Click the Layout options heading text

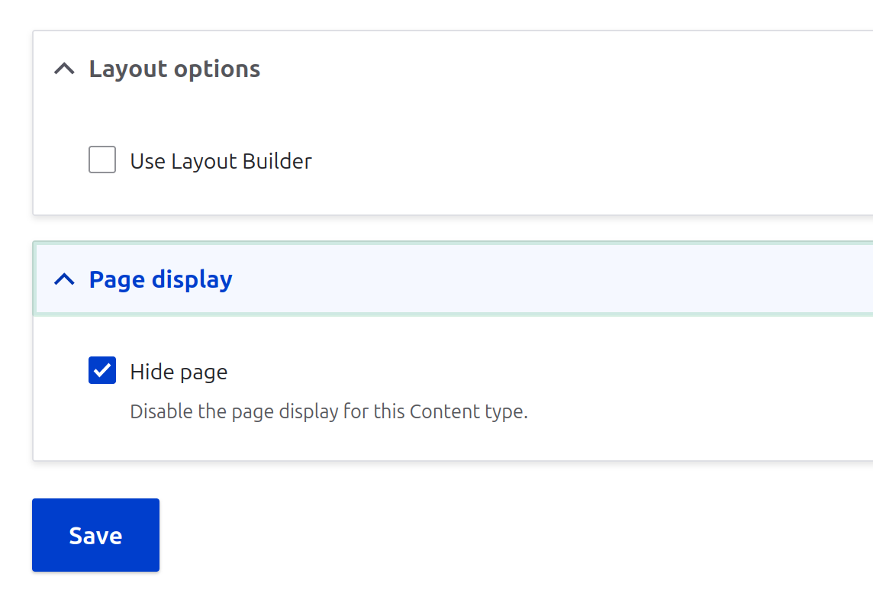(174, 68)
